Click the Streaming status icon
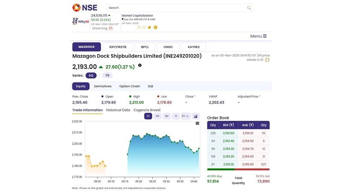This screenshot has width=342, height=192. [x=111, y=29]
